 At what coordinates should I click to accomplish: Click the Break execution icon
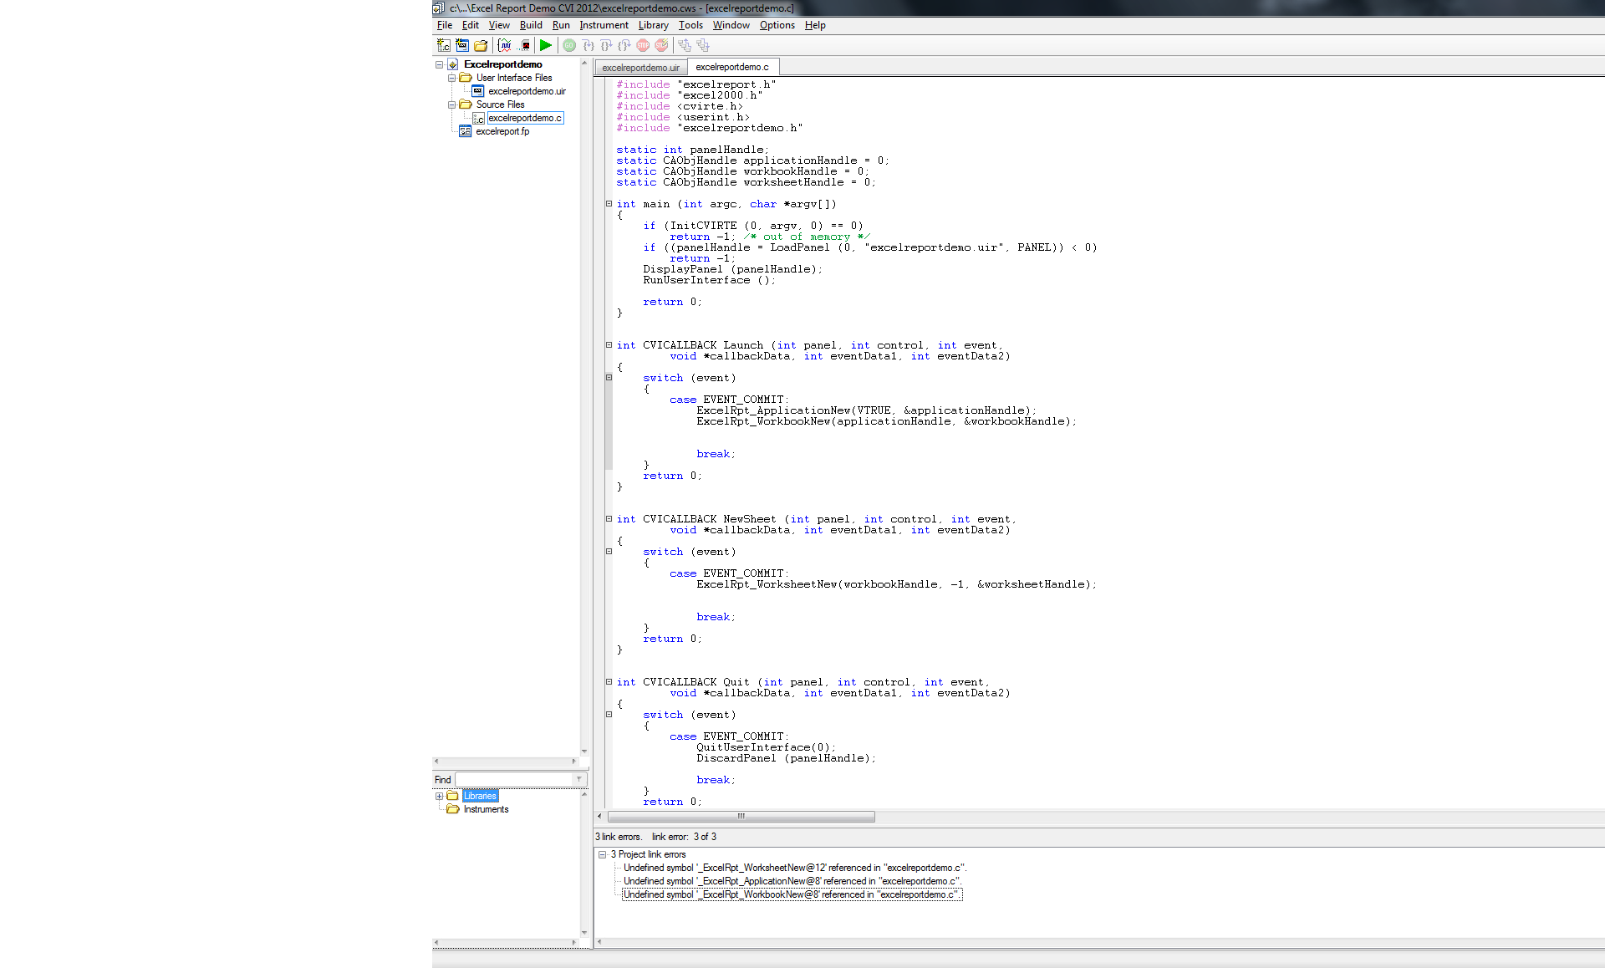click(x=660, y=45)
